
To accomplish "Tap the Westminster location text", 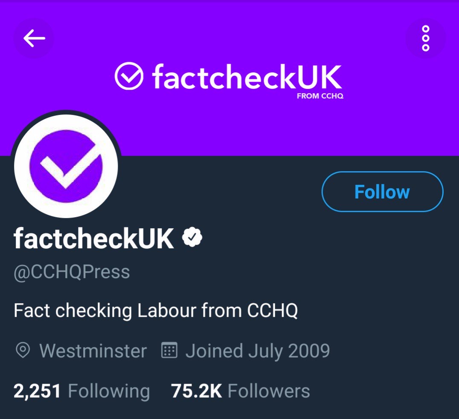I will [93, 351].
